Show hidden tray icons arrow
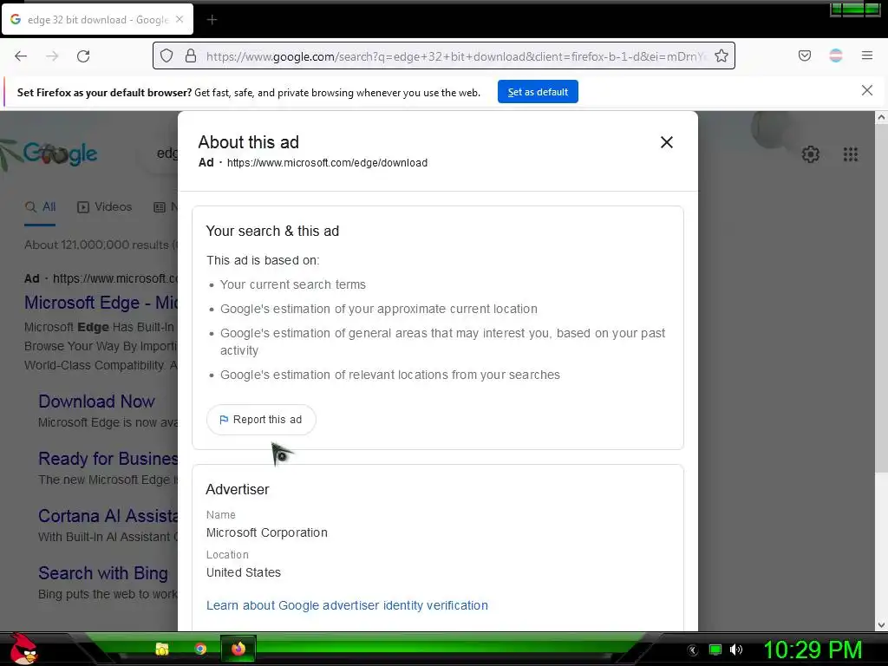This screenshot has width=888, height=666. [x=693, y=650]
